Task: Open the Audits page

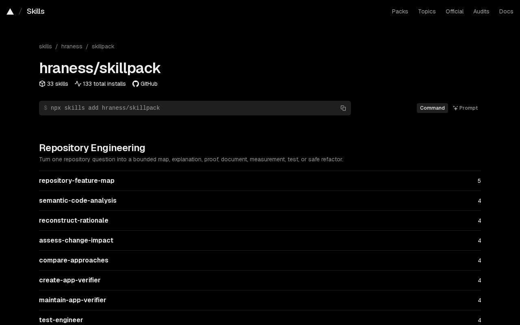Action: tap(481, 11)
